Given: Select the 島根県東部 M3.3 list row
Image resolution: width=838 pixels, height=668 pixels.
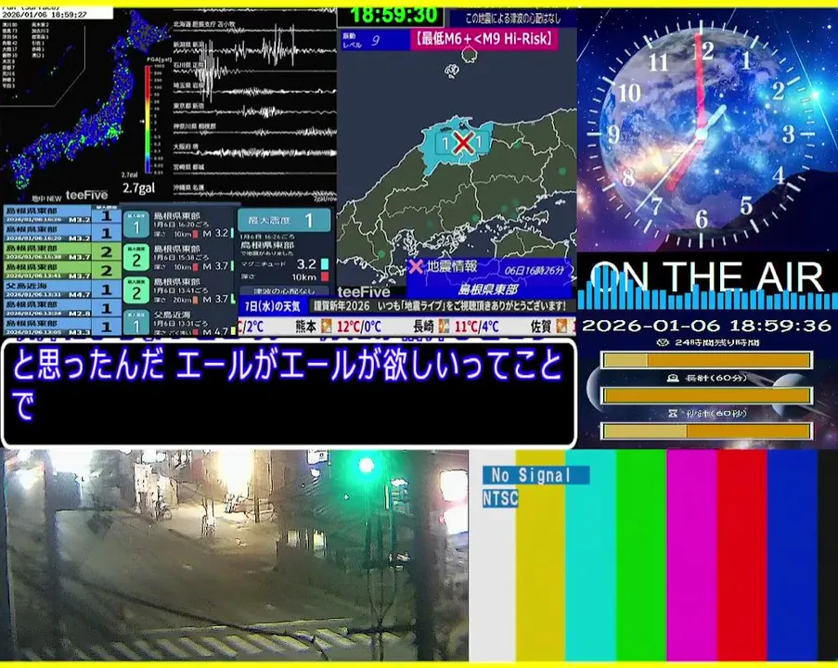Looking at the screenshot, I should pyautogui.click(x=62, y=326).
